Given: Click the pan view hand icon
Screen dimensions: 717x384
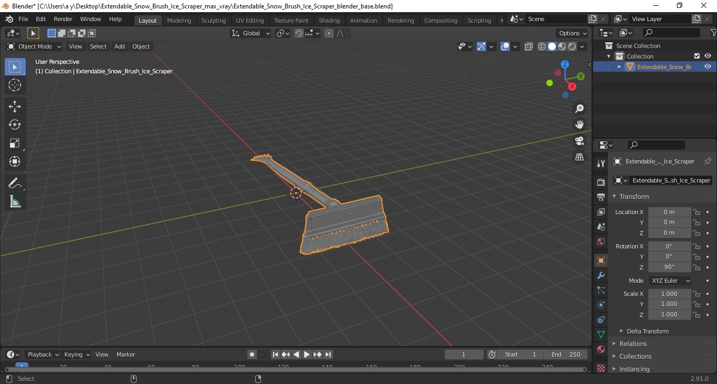Looking at the screenshot, I should pyautogui.click(x=579, y=124).
